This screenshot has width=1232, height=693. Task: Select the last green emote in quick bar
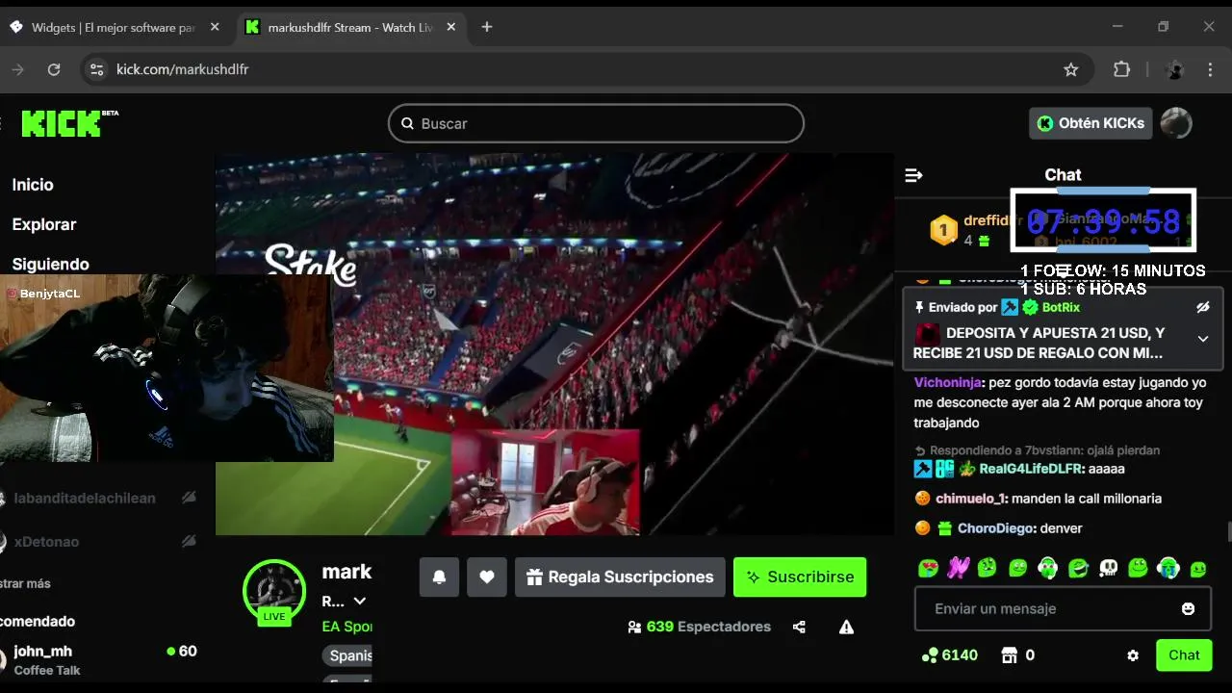[1198, 568]
